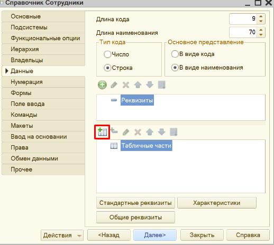This screenshot has height=245, width=274.
Task: Switch to the Подсистемы tab
Action: click(43, 27)
